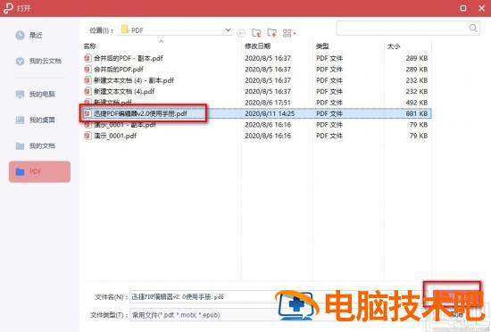Image resolution: width=491 pixels, height=332 pixels.
Task: Maximize the 打开 dialog window
Action: click(x=463, y=8)
